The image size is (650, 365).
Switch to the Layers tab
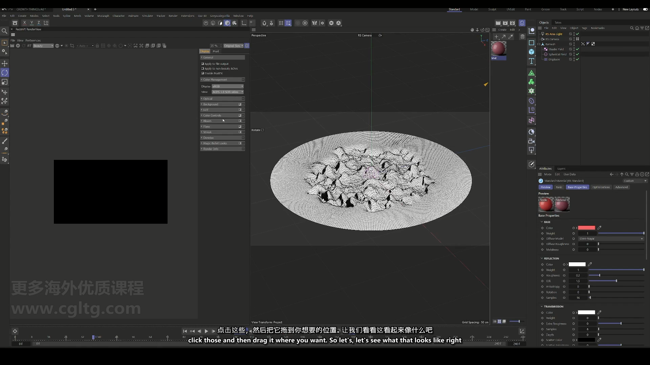point(561,169)
